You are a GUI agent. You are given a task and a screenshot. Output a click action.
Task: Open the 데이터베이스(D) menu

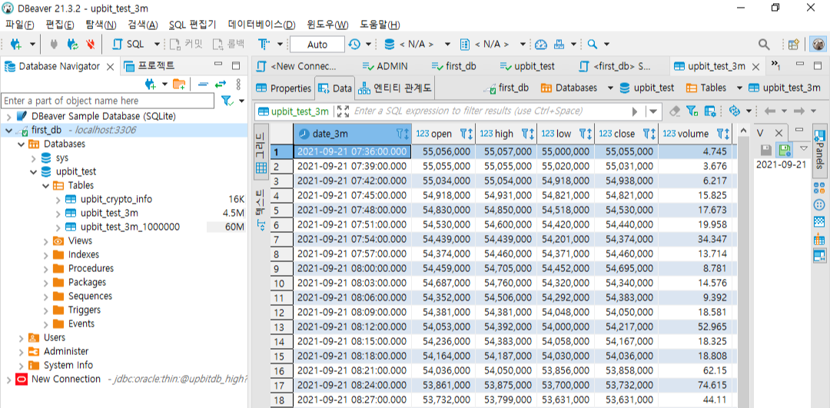click(x=261, y=25)
